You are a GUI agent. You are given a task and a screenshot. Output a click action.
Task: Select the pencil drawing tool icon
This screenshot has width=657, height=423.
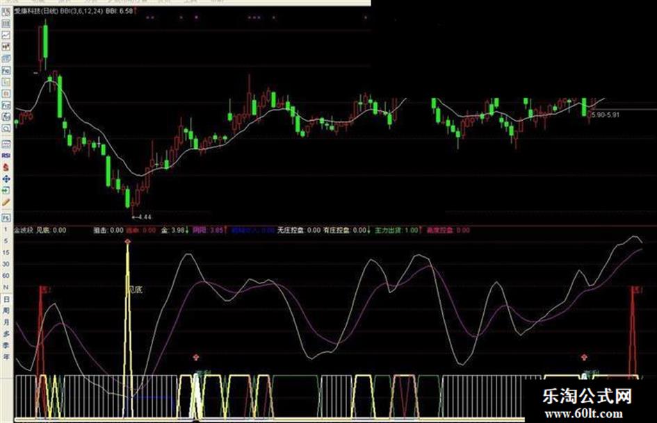(6, 202)
